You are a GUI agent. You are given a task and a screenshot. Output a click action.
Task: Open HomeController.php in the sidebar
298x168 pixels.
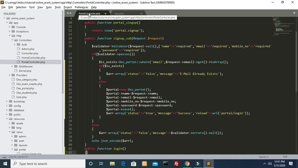tap(33, 58)
